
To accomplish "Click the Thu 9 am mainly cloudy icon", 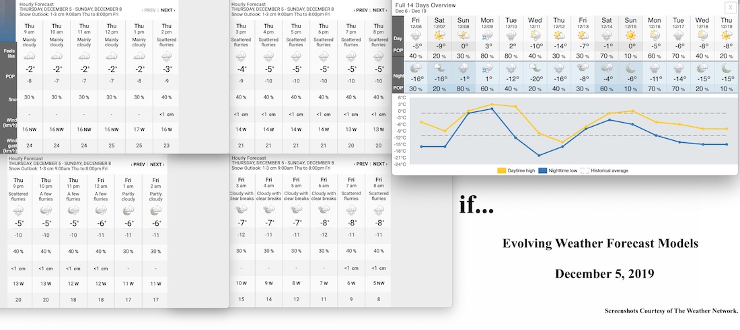I will [x=29, y=56].
